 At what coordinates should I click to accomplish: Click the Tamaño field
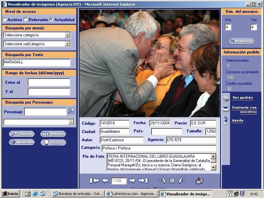[x=211, y=131]
